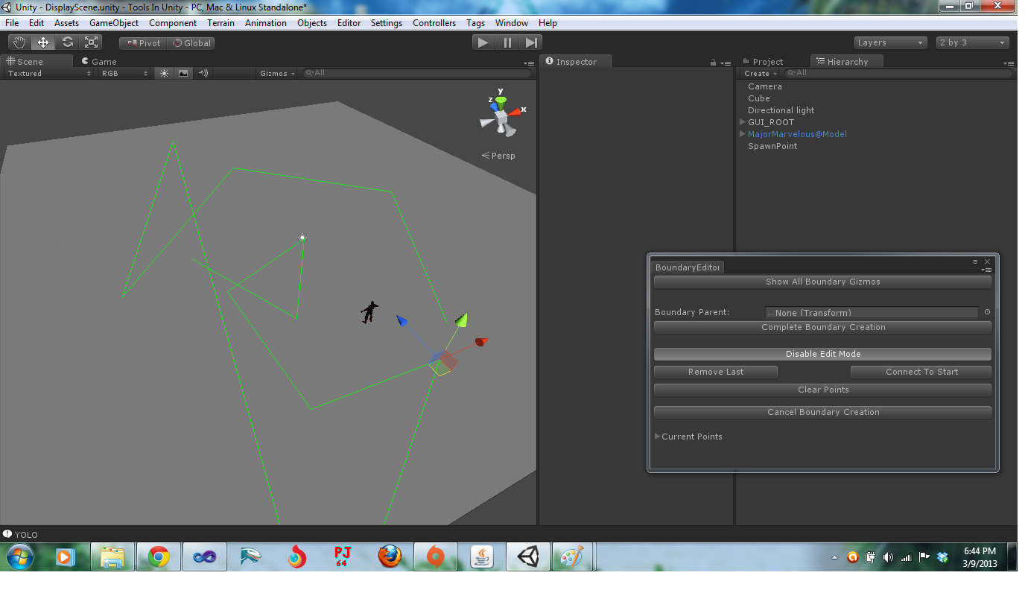
Task: Expand Current Points foldout
Action: (658, 437)
